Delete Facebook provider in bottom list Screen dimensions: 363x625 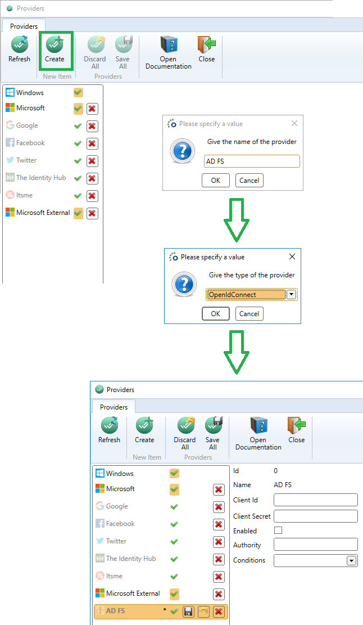(219, 524)
